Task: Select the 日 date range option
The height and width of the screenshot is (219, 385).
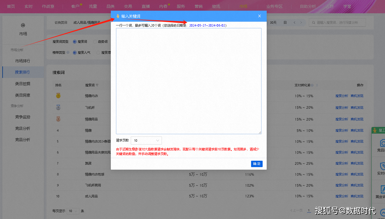Action: click(x=285, y=23)
